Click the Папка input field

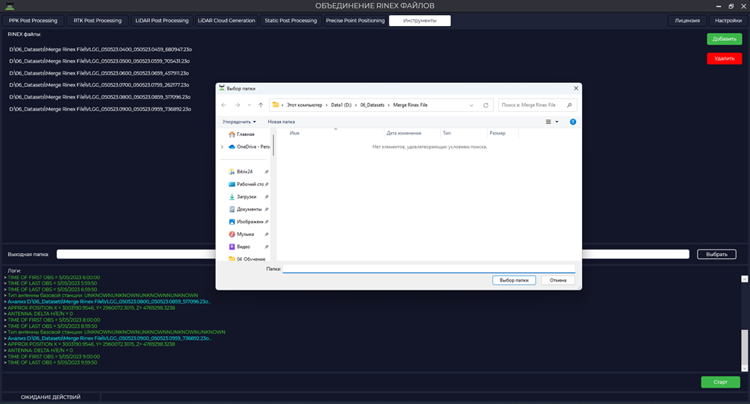point(429,269)
